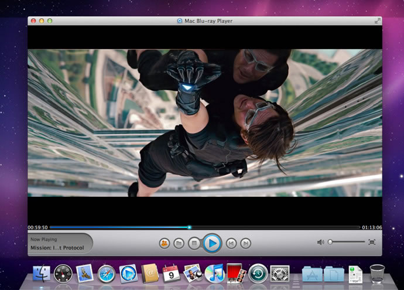The width and height of the screenshot is (404, 290).
Task: Open Time Machine from the Dock
Action: click(x=258, y=273)
